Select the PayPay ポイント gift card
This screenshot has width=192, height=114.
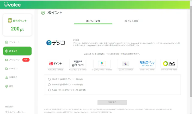[x=55, y=64]
